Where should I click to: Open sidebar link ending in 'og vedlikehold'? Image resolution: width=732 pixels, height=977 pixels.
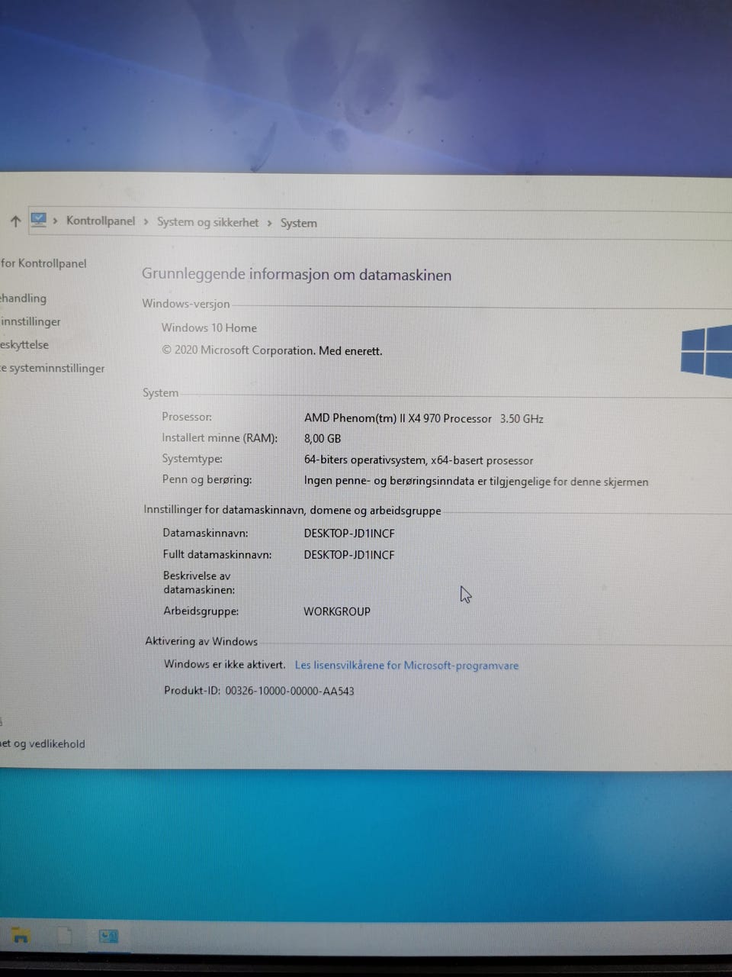point(43,744)
